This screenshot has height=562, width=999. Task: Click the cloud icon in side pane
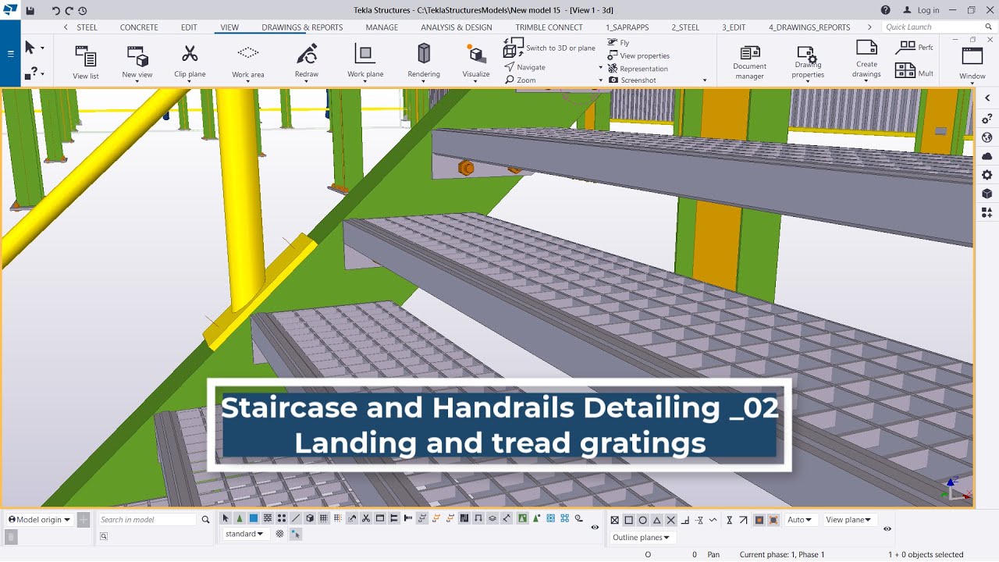click(987, 156)
